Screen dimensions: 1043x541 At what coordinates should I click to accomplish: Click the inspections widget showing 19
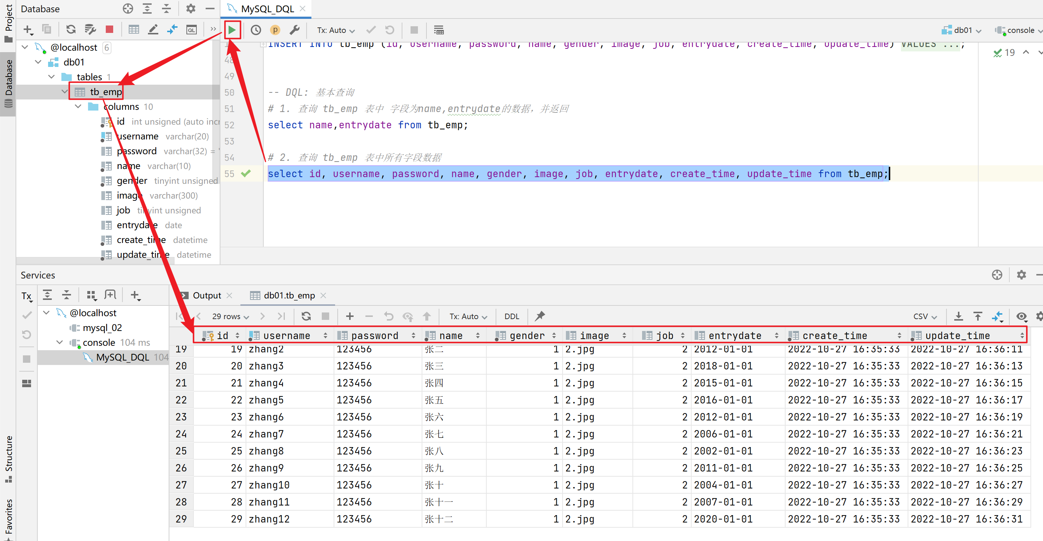coord(1004,53)
